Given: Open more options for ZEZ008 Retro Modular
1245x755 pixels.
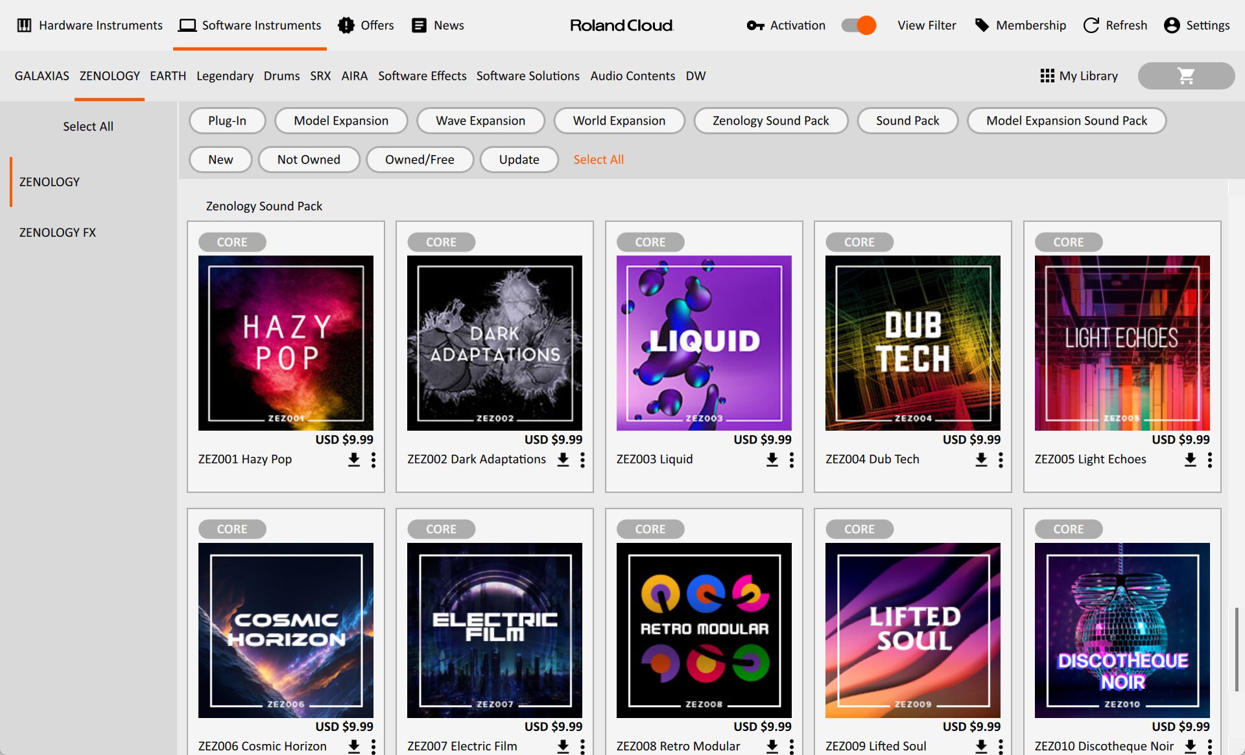Looking at the screenshot, I should (x=792, y=747).
